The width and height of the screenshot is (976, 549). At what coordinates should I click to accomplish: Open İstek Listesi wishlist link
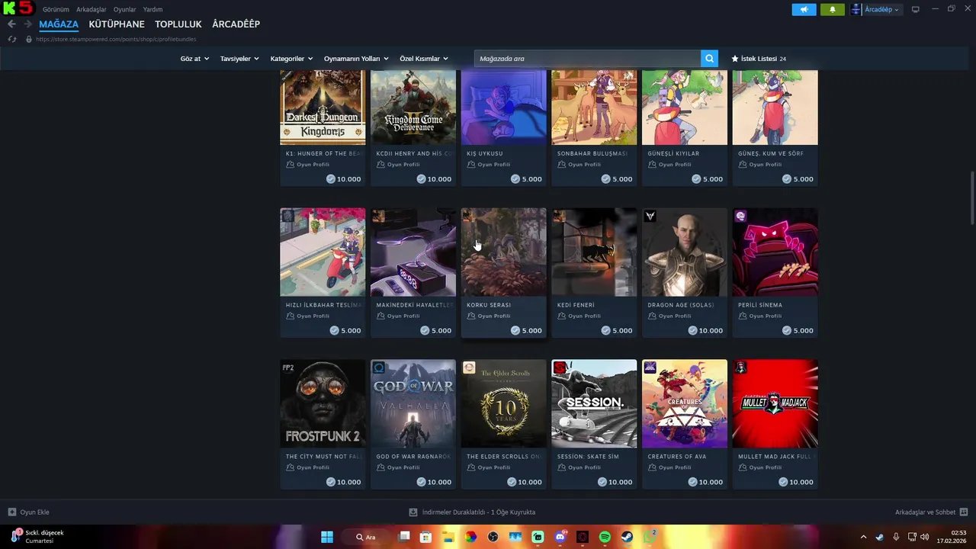[759, 59]
